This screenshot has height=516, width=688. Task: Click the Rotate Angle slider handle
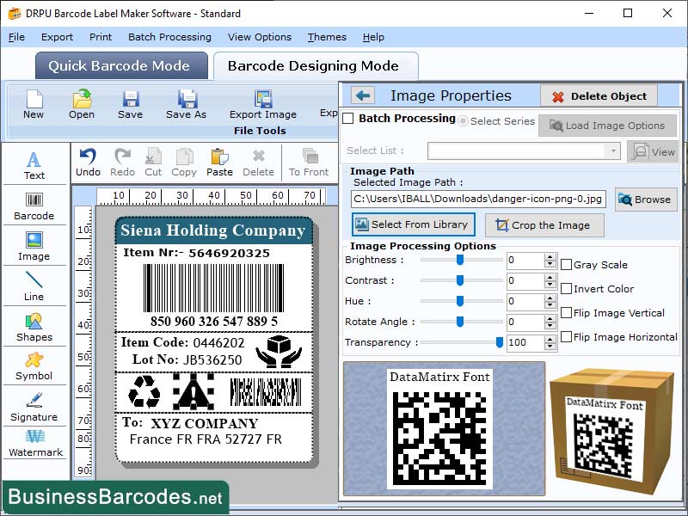point(460,322)
